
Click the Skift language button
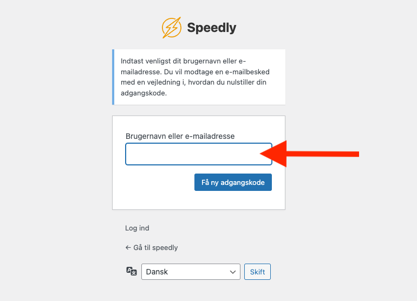[x=257, y=272]
